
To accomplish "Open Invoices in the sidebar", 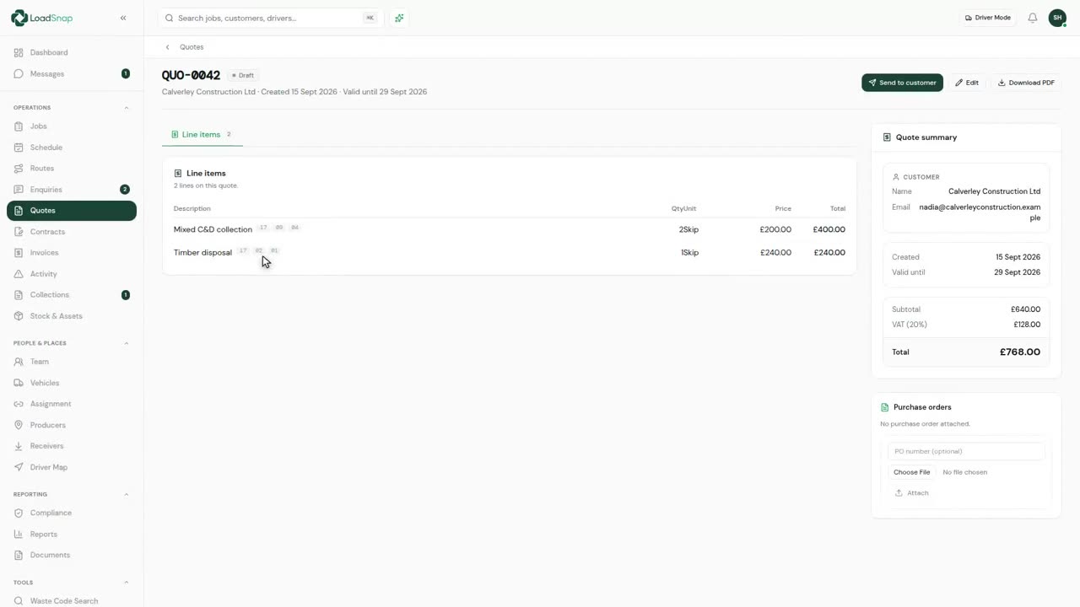I will pyautogui.click(x=72, y=253).
